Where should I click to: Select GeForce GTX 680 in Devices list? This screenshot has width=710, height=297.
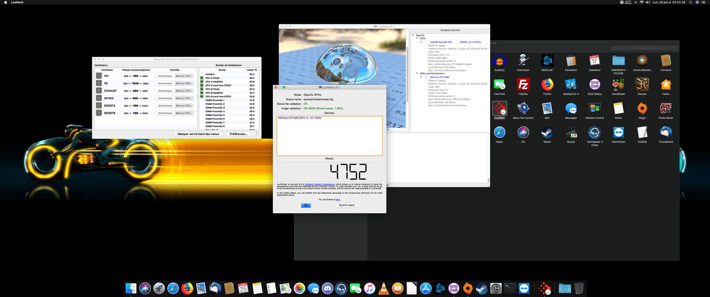(300, 118)
